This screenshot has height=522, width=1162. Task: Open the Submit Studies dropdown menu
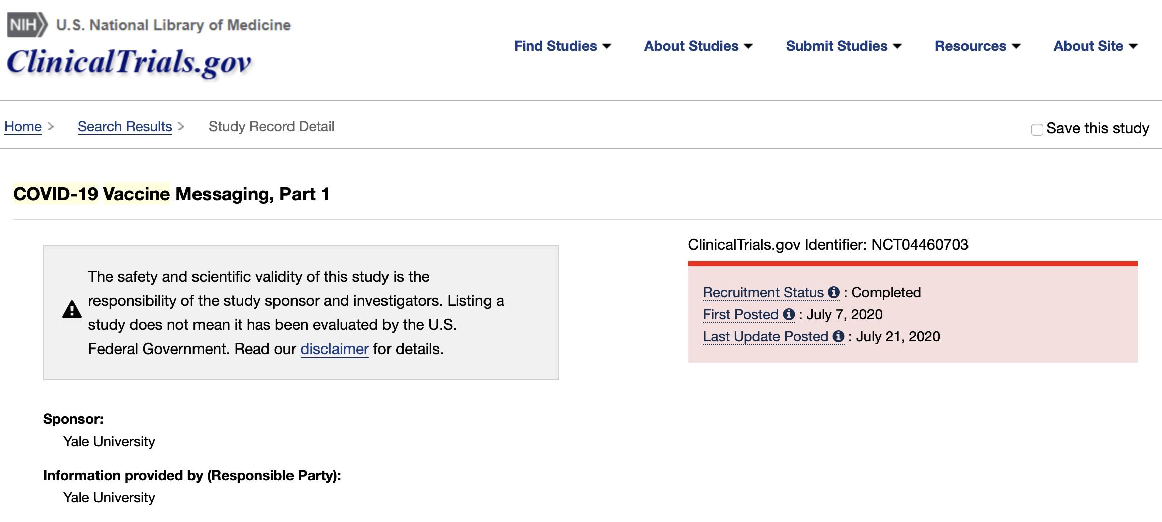pos(844,46)
